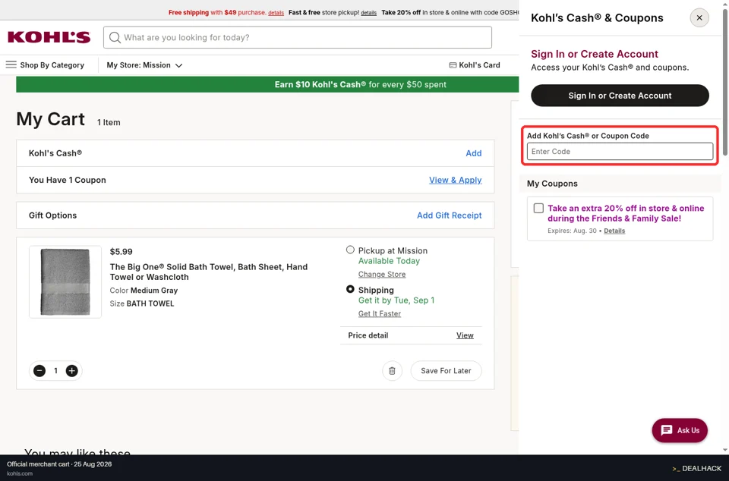Open free shipping details link
The width and height of the screenshot is (729, 481).
point(276,13)
